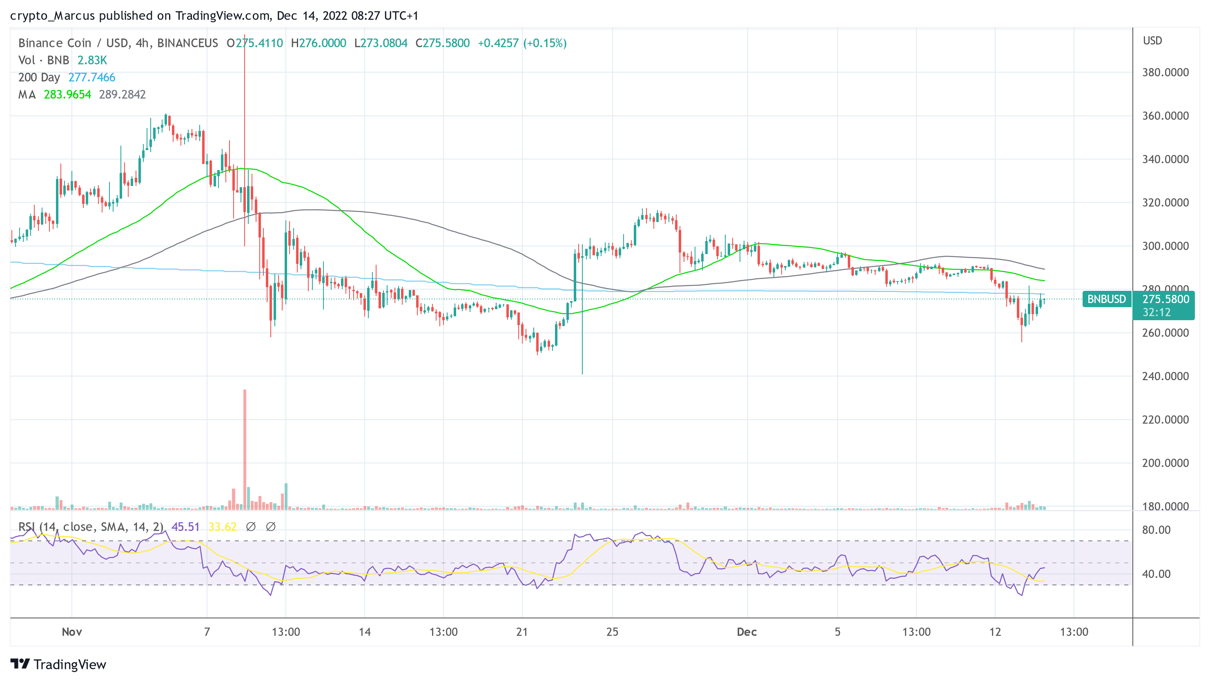1210x682 pixels.
Task: Click the 340.0000 price axis label
Action: pos(1165,159)
